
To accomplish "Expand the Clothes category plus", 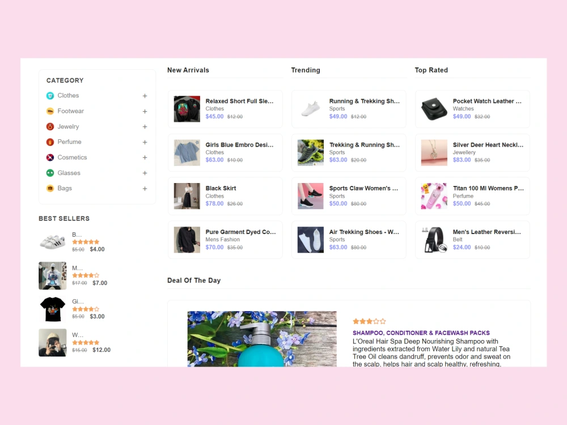I will 145,96.
